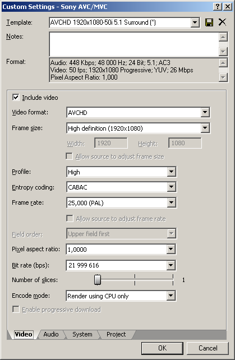This screenshot has width=235, height=360.
Task: Click the Height field showing 1080
Action: 185,143
